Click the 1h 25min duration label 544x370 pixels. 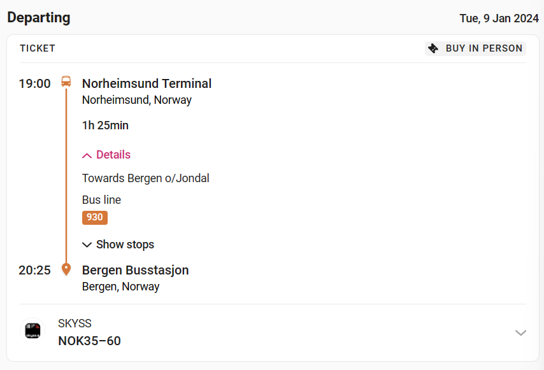[106, 125]
